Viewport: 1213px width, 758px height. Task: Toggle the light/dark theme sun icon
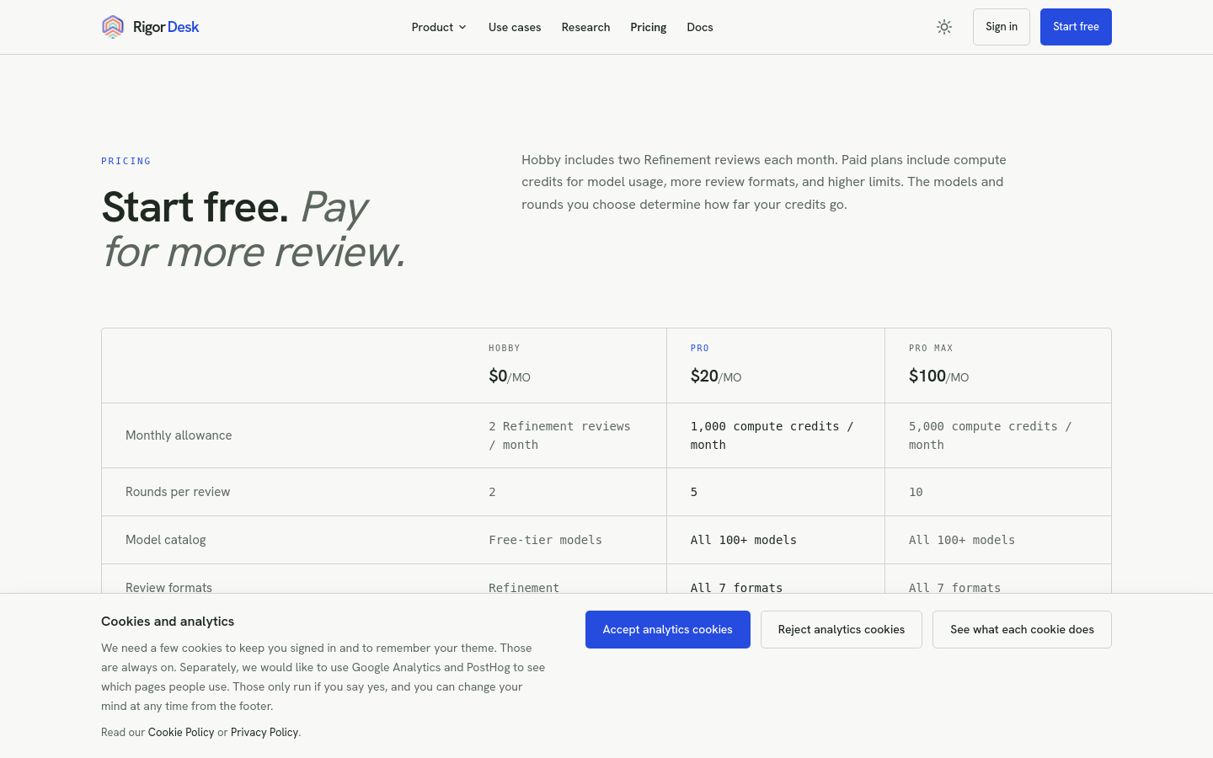coord(944,27)
